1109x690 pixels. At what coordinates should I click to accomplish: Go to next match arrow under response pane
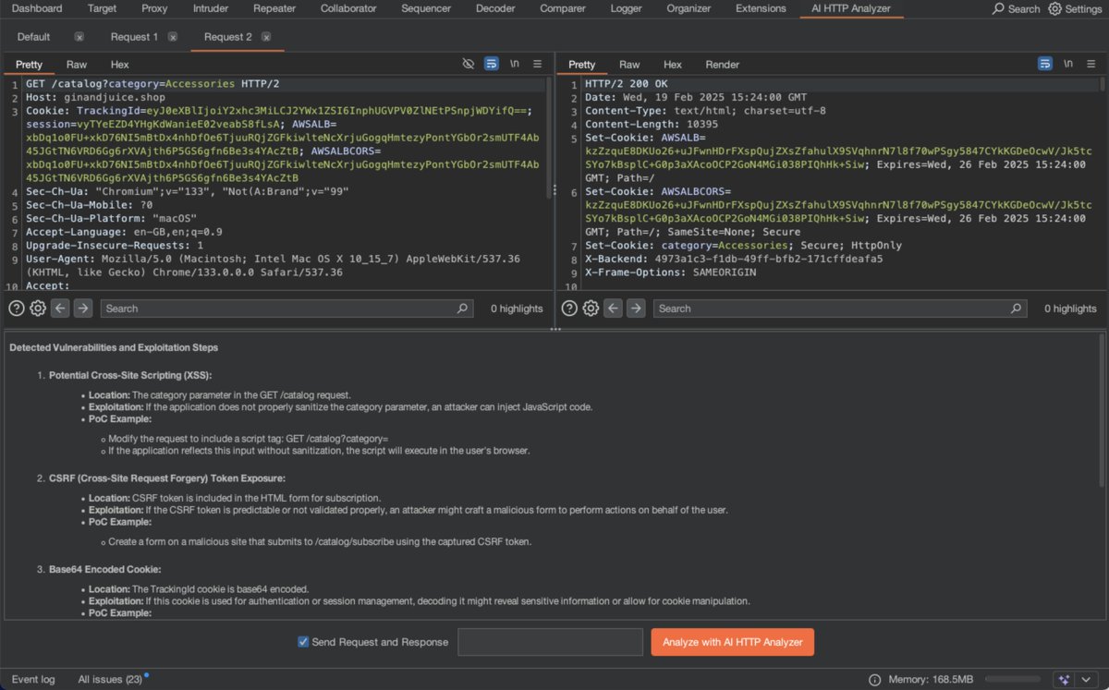point(637,309)
